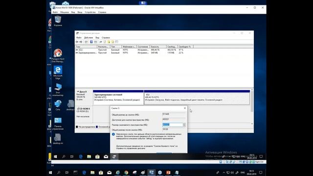Open Mail in guest VM taskbar

pyautogui.click(x=106, y=156)
